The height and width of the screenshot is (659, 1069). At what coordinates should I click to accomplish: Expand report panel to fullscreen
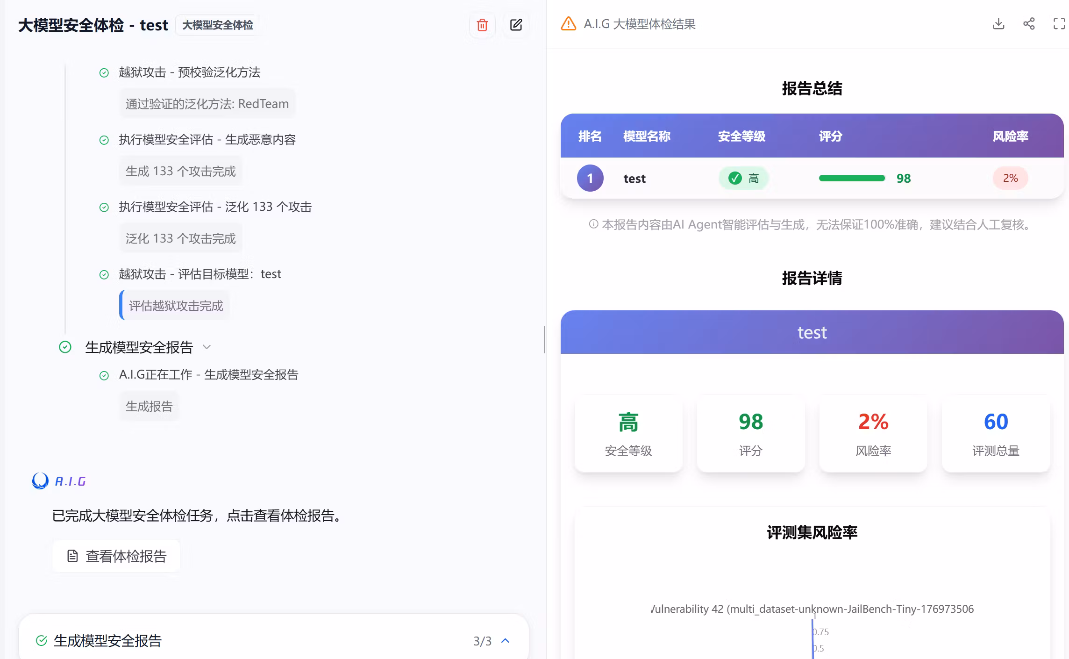[x=1059, y=24]
